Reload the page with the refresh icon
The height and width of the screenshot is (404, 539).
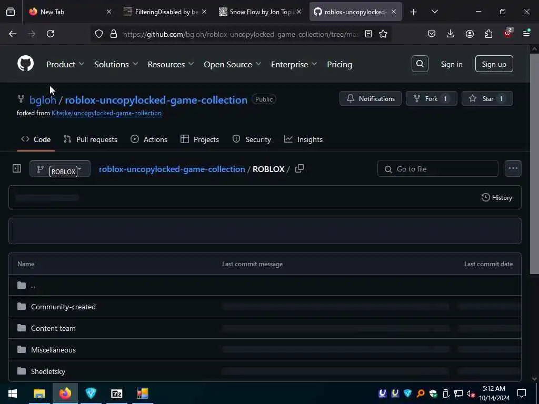click(x=51, y=34)
